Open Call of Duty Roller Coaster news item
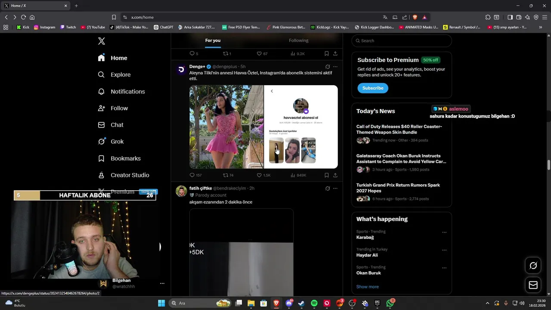 402,133
